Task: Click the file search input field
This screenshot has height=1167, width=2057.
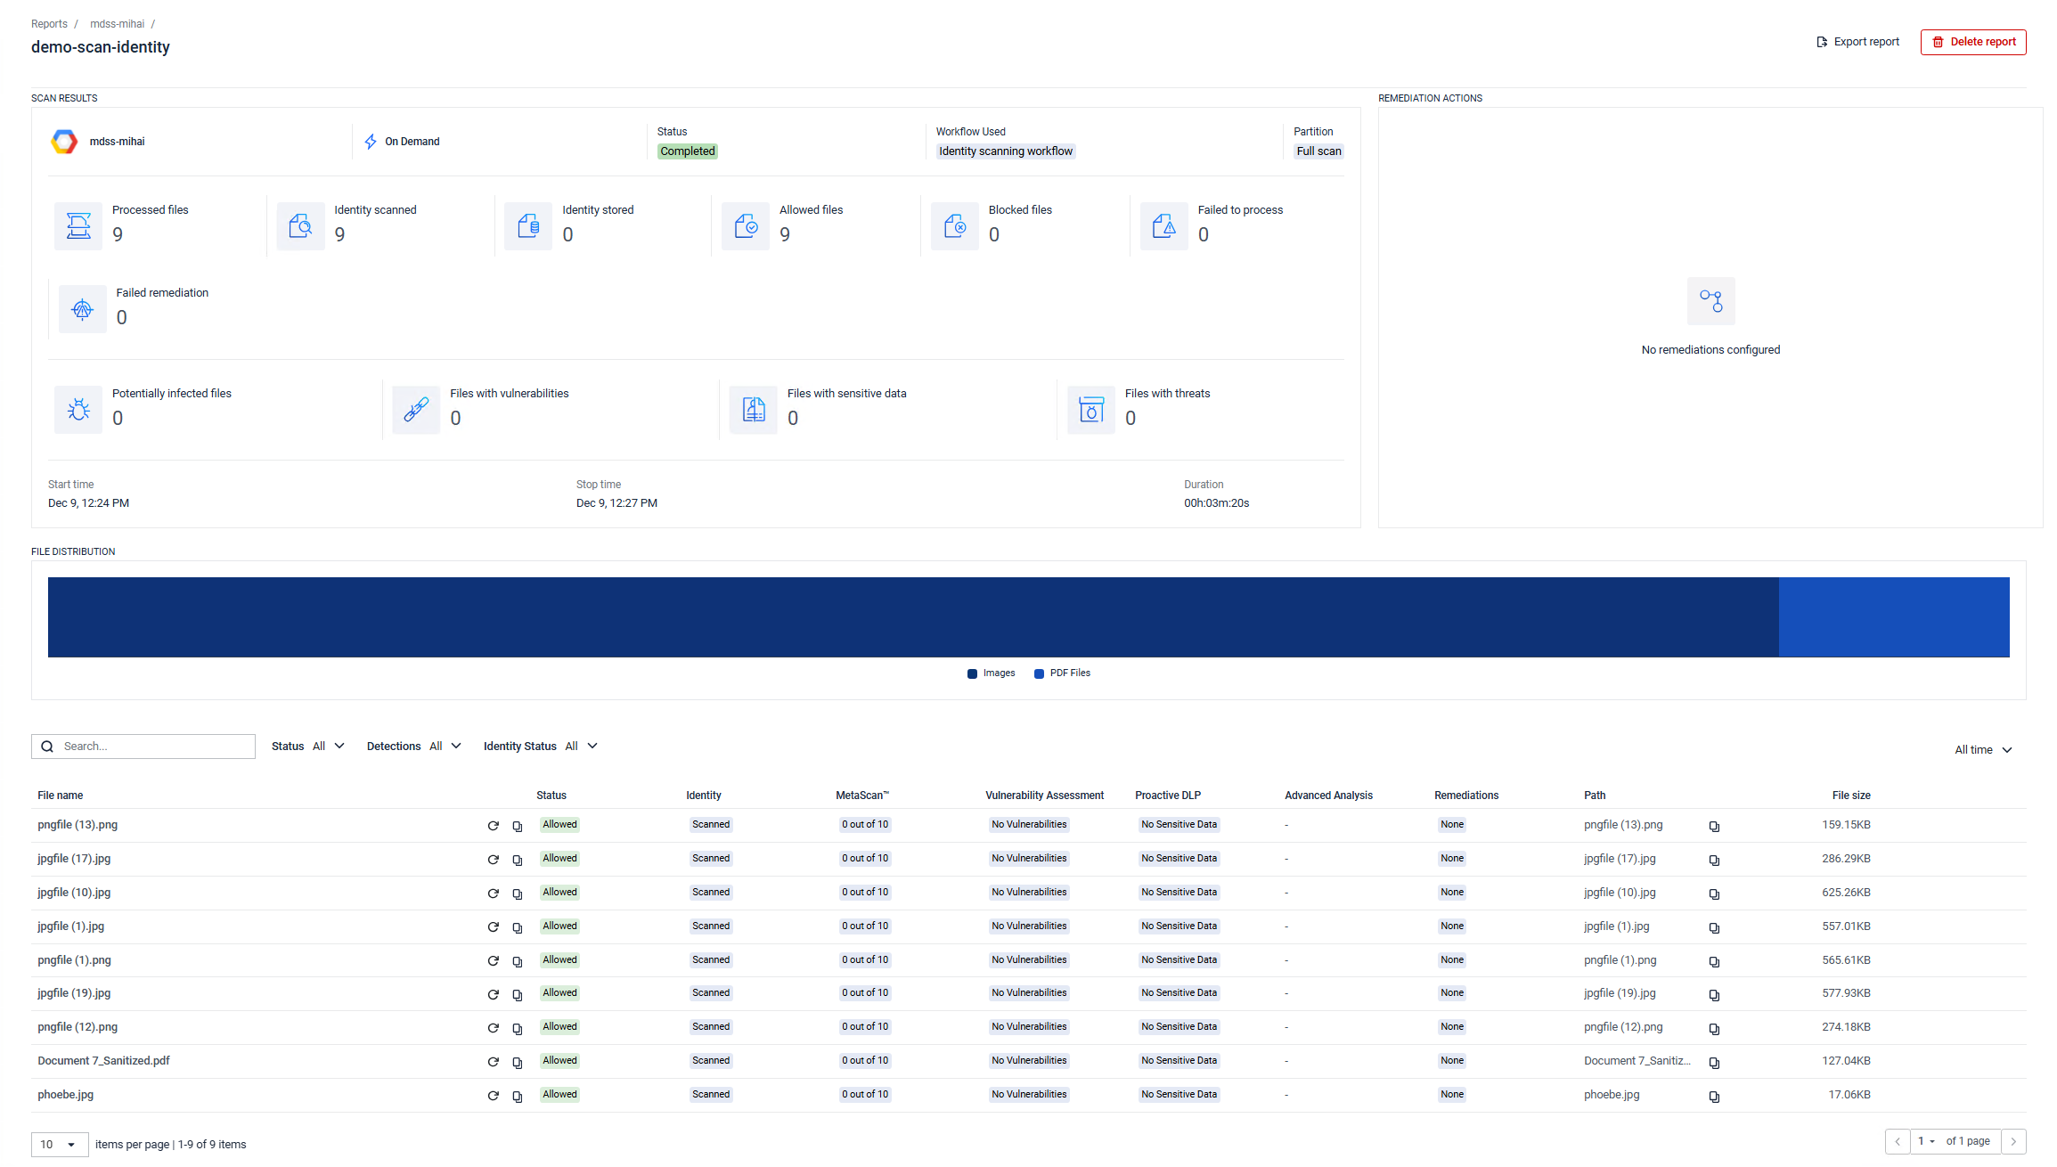Action: click(153, 747)
